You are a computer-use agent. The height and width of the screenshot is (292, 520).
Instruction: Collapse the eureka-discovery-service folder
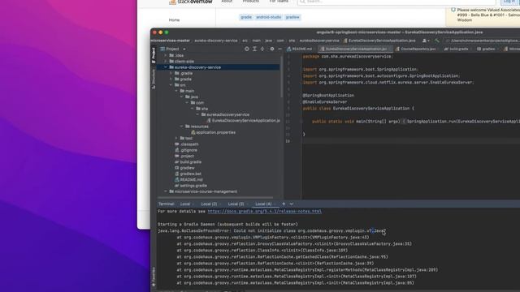click(166, 67)
